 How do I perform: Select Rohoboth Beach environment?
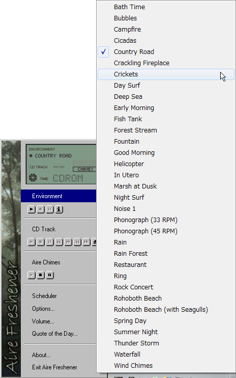[166, 299]
